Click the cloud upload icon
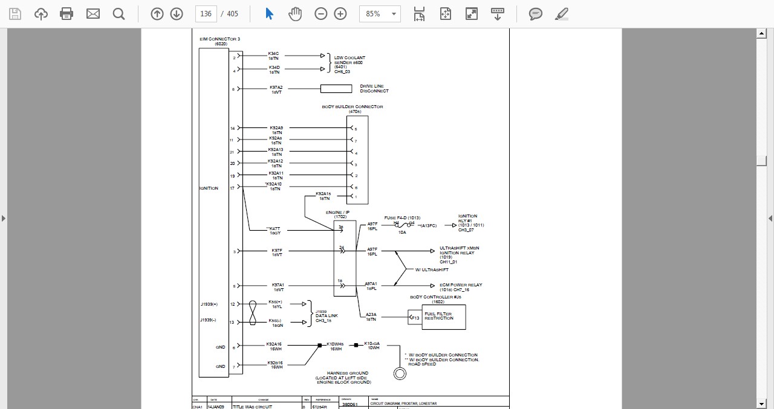774x409 pixels. pos(41,14)
